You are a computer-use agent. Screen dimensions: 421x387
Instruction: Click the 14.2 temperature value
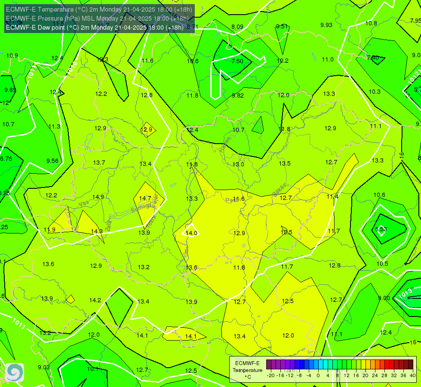[x=95, y=300]
